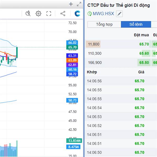Edit the symbol with pencil icon
Image resolution: width=157 pixels, height=157 pixels.
(x=119, y=14)
